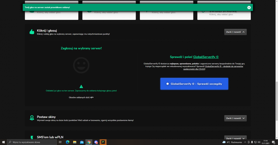278x145 pixels.
Task: Click the Zagłosuj na wybrany serwer! heading
Action: point(81,48)
